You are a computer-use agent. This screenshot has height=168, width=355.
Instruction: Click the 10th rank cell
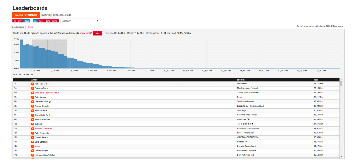coord(22,124)
